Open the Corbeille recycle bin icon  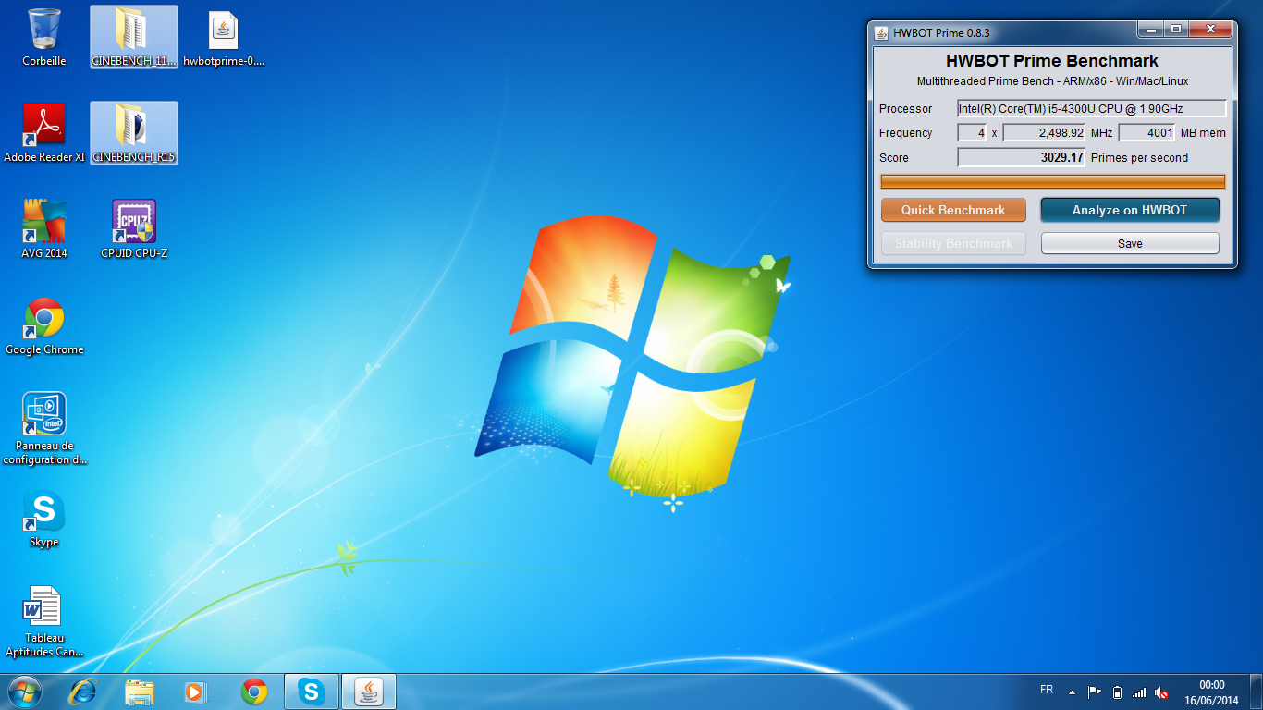[43, 37]
